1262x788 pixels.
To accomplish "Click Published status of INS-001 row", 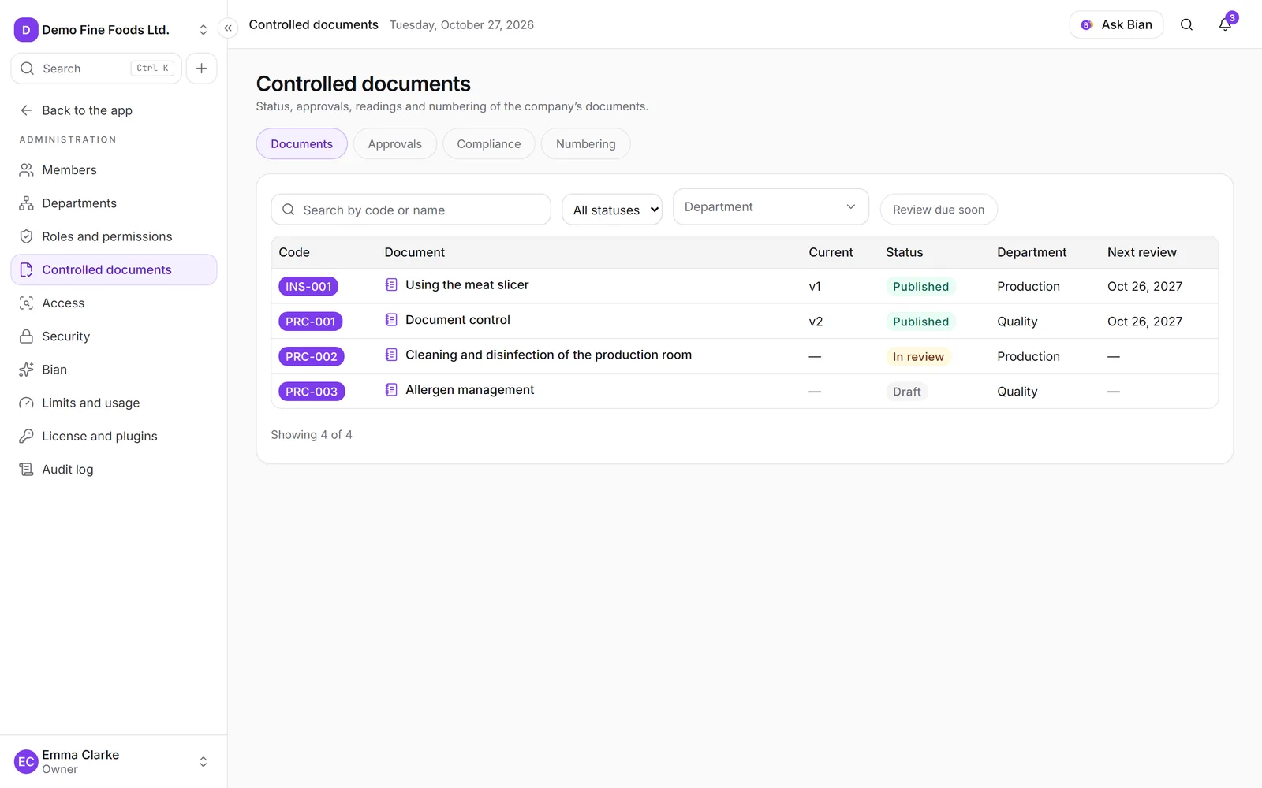I will click(920, 287).
